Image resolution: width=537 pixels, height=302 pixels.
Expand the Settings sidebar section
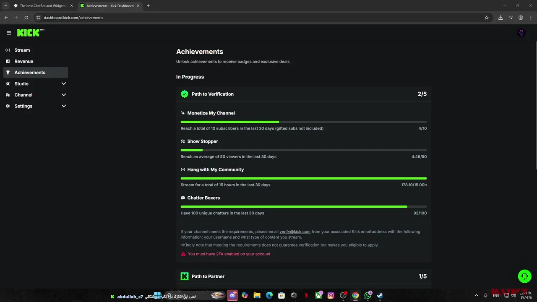(x=64, y=106)
